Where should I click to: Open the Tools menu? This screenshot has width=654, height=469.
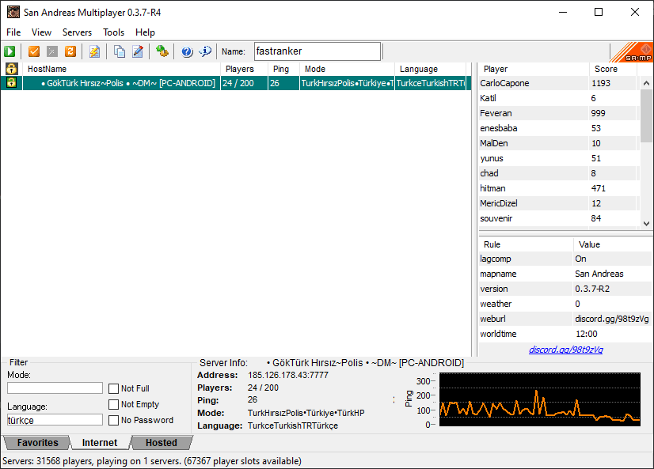pos(113,32)
